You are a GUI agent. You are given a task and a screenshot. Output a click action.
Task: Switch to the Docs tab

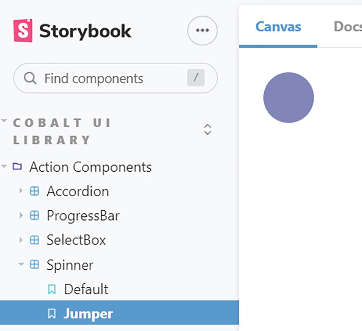pyautogui.click(x=348, y=27)
